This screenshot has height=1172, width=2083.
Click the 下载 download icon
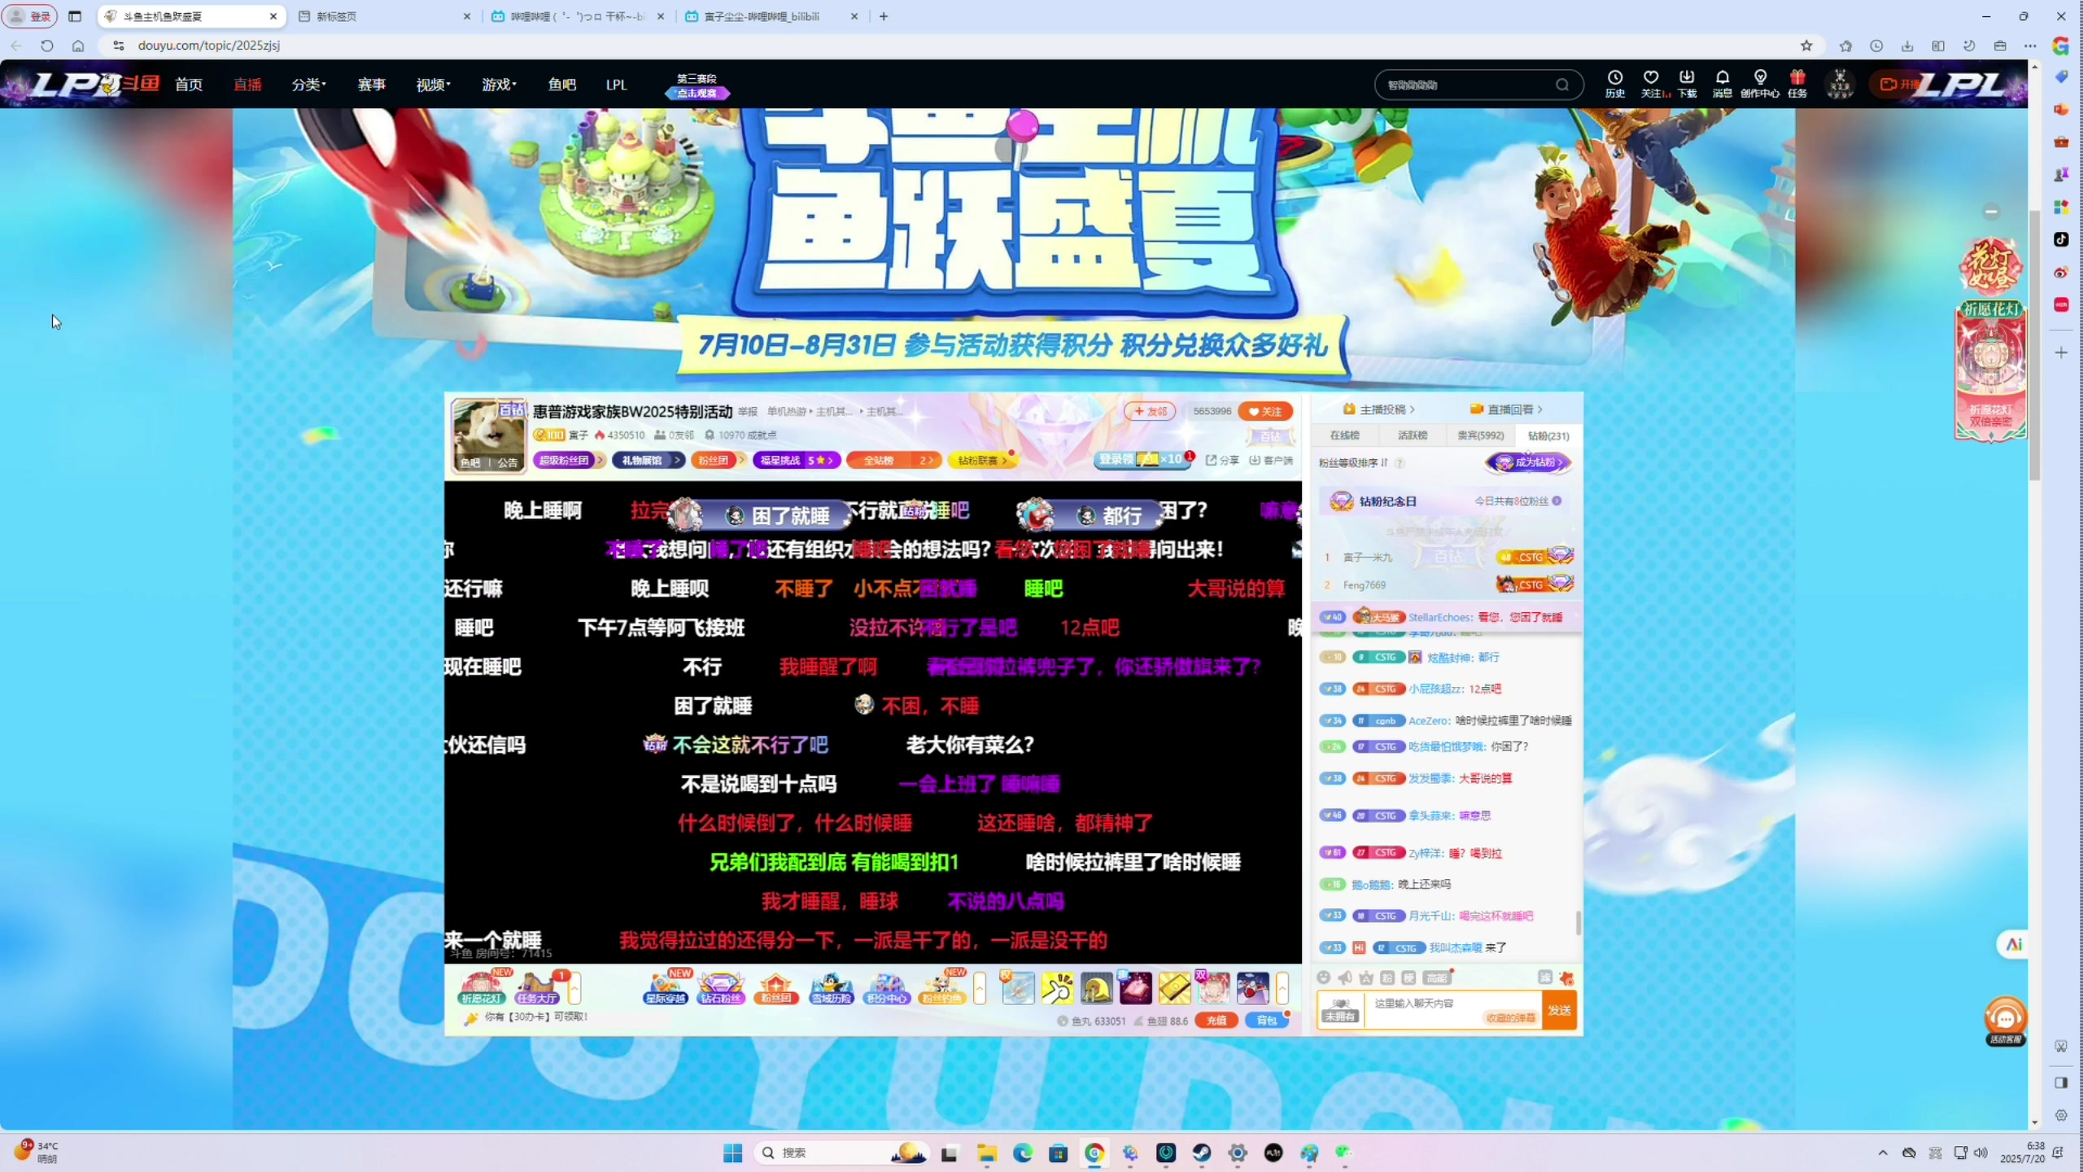1687,83
